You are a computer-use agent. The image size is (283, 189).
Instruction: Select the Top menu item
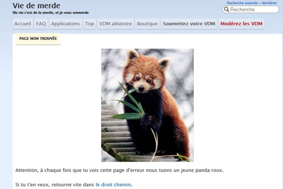tap(90, 24)
